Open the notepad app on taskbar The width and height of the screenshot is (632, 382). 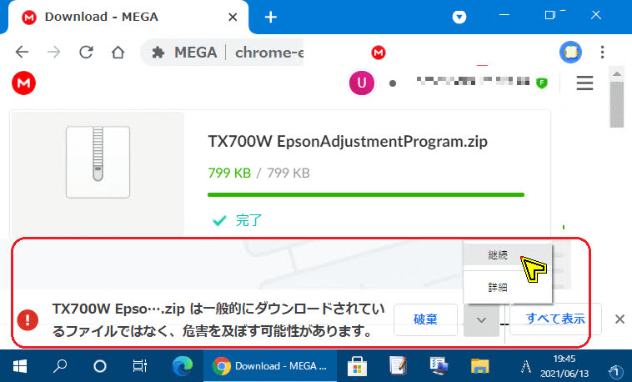pyautogui.click(x=399, y=366)
